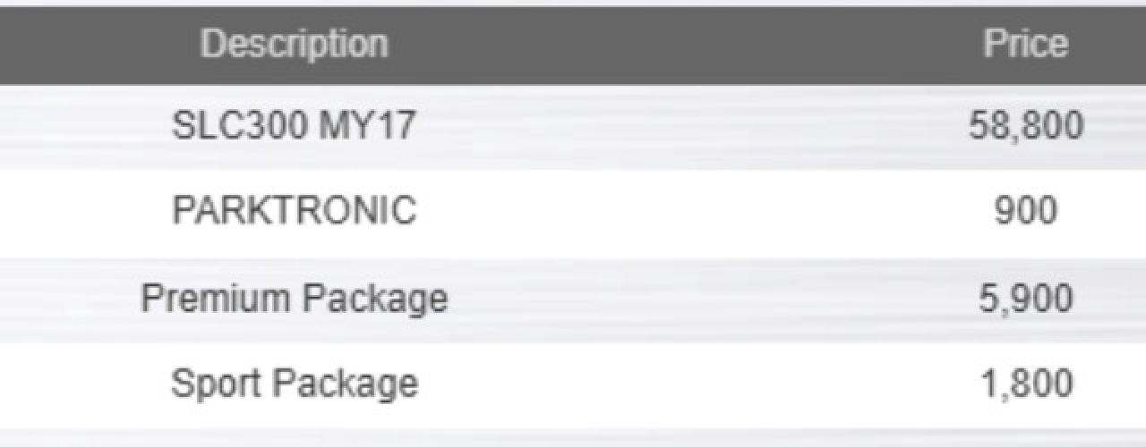This screenshot has width=1146, height=447.
Task: Click the Description column header
Action: pyautogui.click(x=294, y=44)
